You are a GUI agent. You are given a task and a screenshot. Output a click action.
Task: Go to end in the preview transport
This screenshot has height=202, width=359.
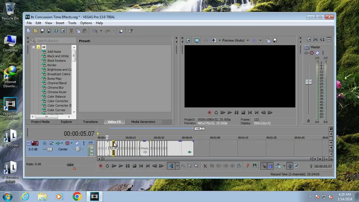point(257,113)
